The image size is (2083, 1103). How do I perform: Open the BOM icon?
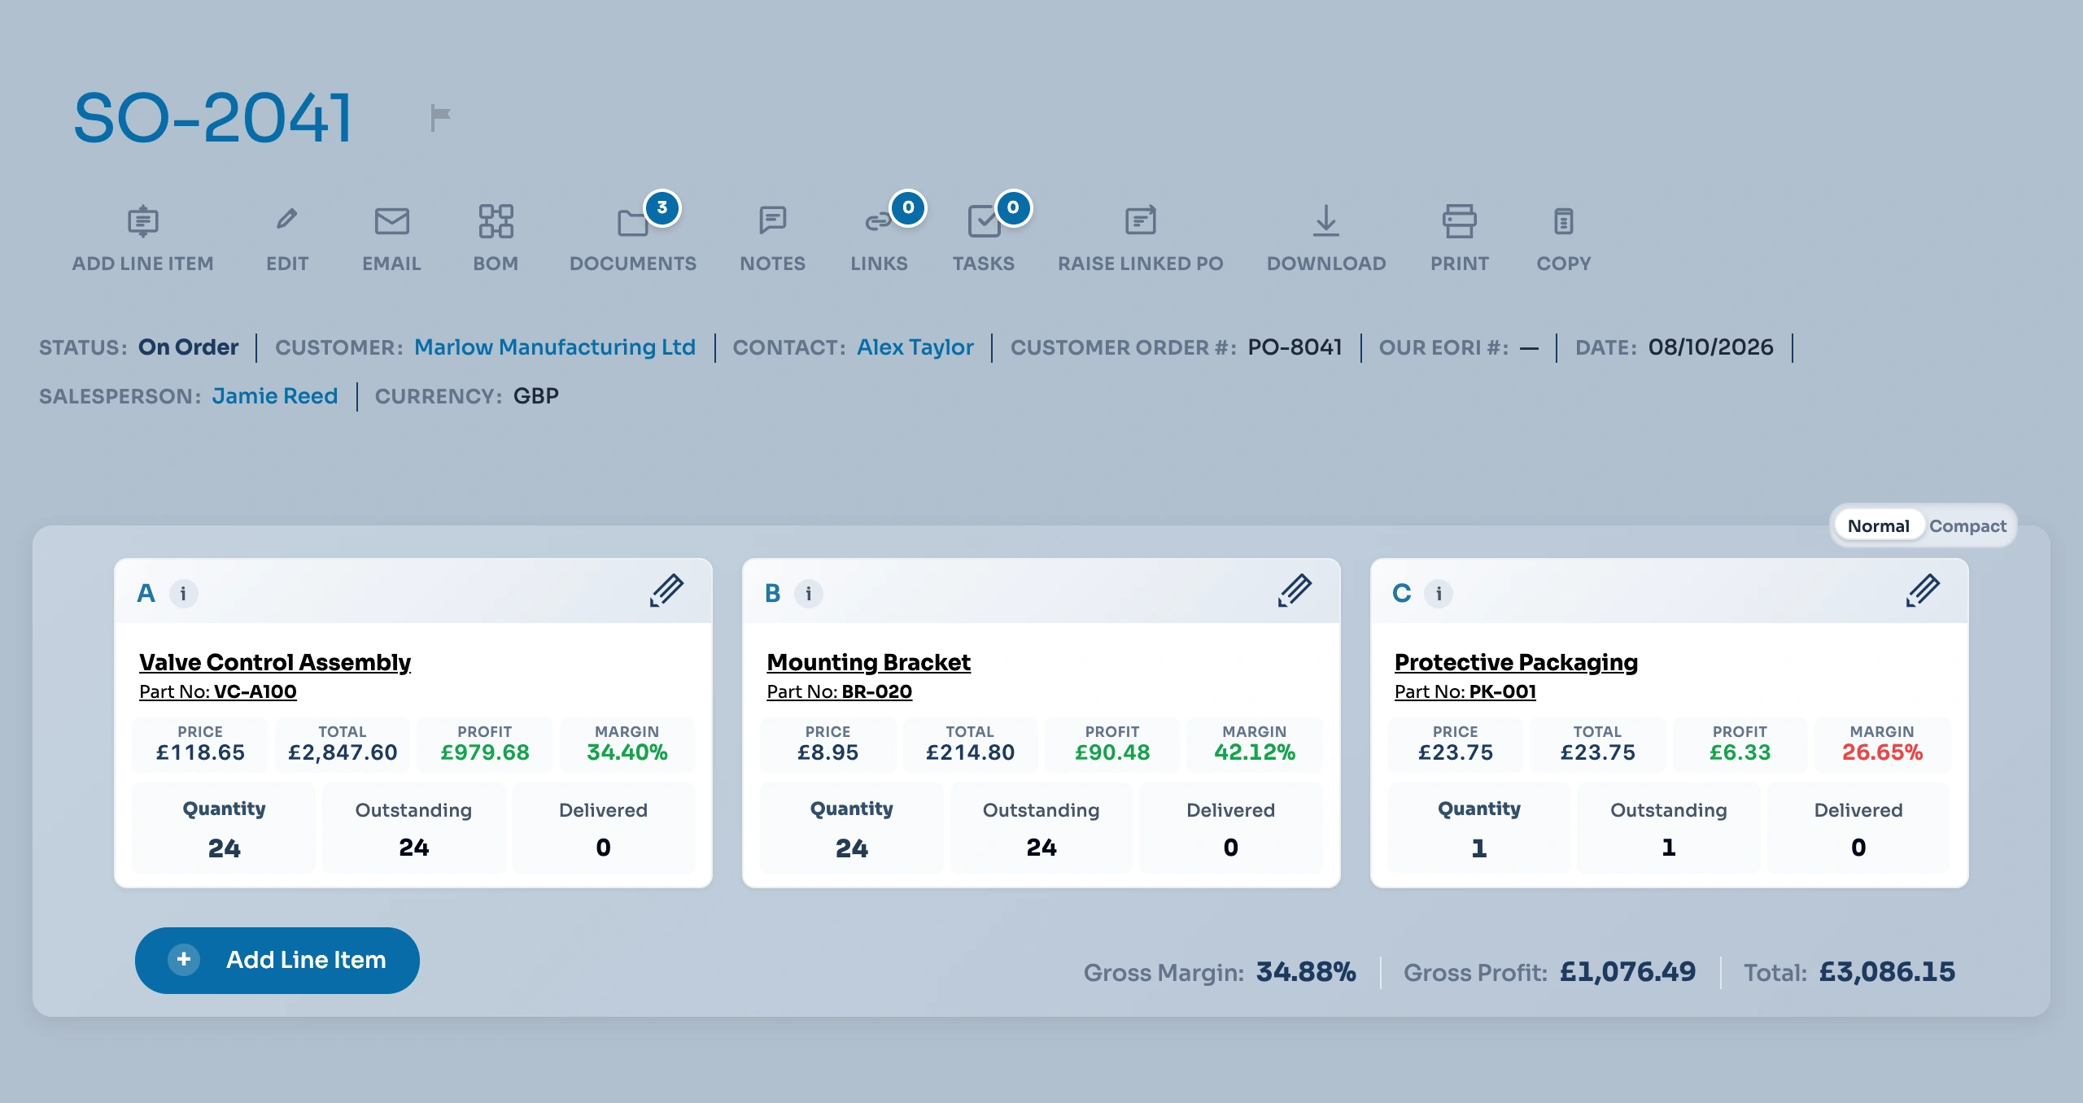[x=496, y=221]
